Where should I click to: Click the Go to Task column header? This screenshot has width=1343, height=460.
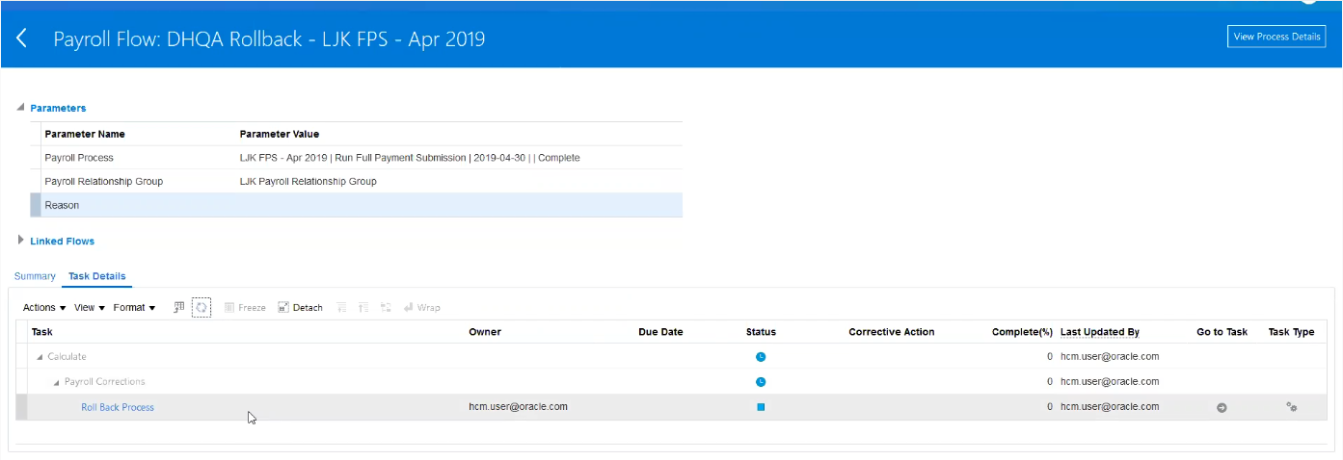tap(1222, 332)
